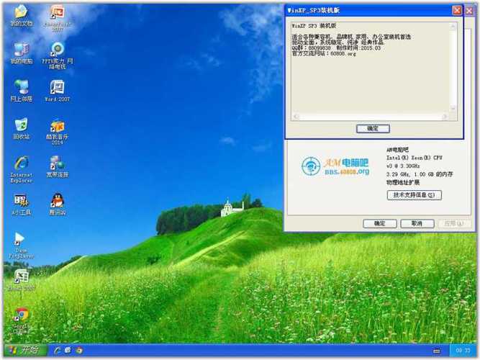Screen dimensions: 480x360
Task: Click the 'WinXP SP3 装机版' heading in the text box
Action: [314, 26]
